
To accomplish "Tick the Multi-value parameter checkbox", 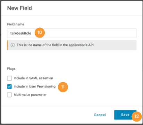I will pos(9,95).
